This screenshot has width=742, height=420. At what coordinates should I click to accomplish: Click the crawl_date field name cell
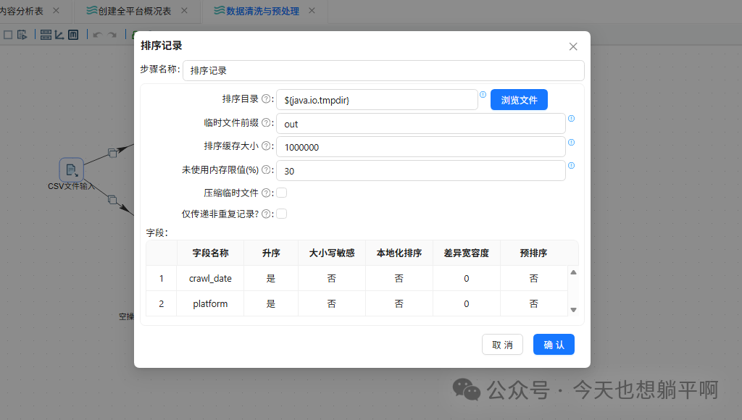pos(210,279)
